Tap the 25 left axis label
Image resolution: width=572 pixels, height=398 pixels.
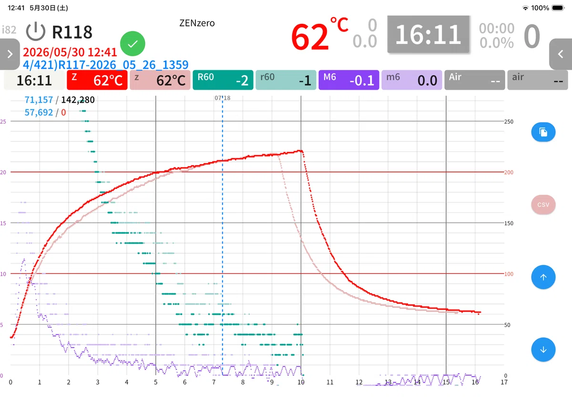(3, 122)
